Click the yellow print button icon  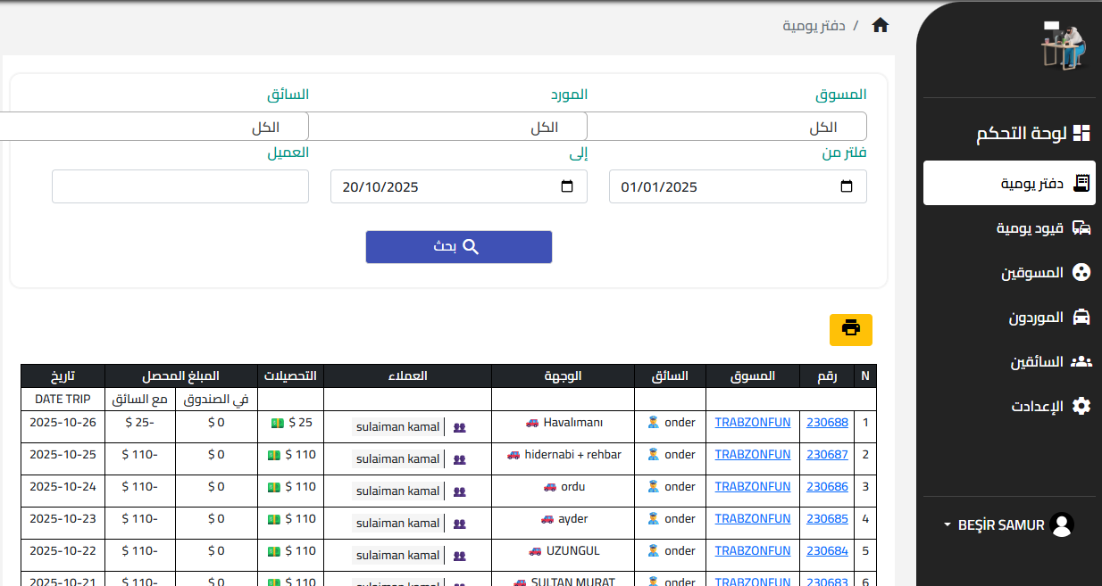[851, 329]
